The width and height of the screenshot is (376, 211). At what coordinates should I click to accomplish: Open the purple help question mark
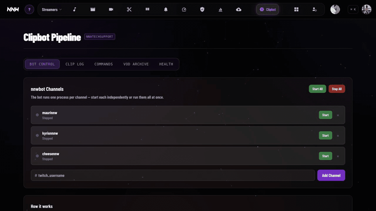29,9
